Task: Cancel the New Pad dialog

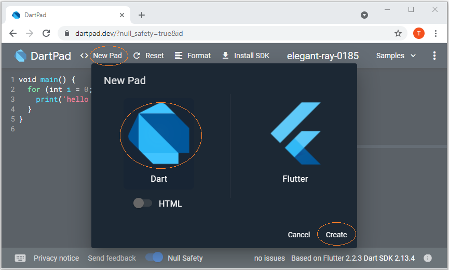Action: (298, 235)
